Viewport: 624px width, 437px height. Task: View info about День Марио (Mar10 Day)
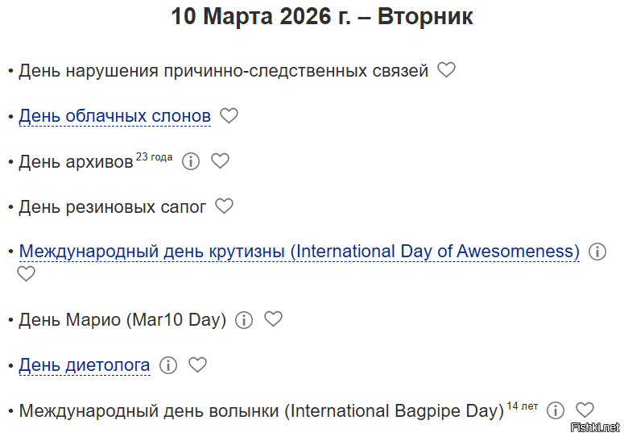244,320
